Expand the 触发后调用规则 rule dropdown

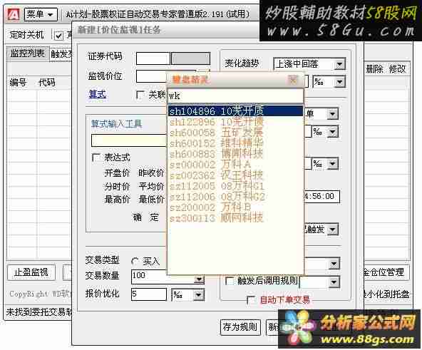pos(334,282)
